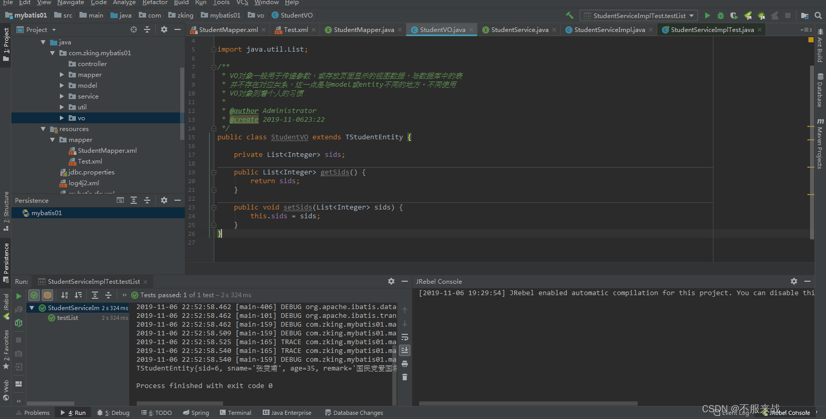Open the search everywhere magnifier icon
Screen dimensions: 826x419
[818, 15]
